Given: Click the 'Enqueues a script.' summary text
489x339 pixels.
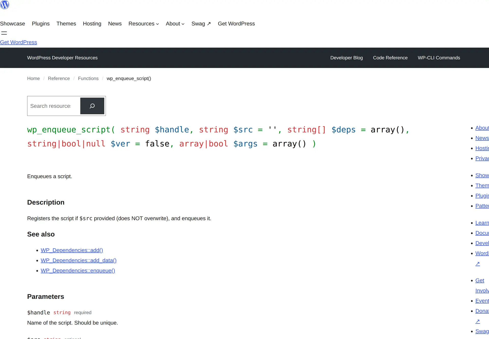Looking at the screenshot, I should pos(50,176).
